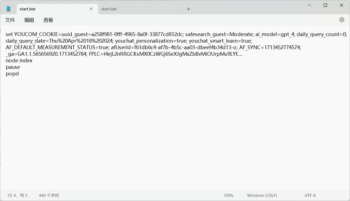Screen dimensions: 350x201
Task: Add a new tab with plus button
Action: pyautogui.click(x=188, y=9)
